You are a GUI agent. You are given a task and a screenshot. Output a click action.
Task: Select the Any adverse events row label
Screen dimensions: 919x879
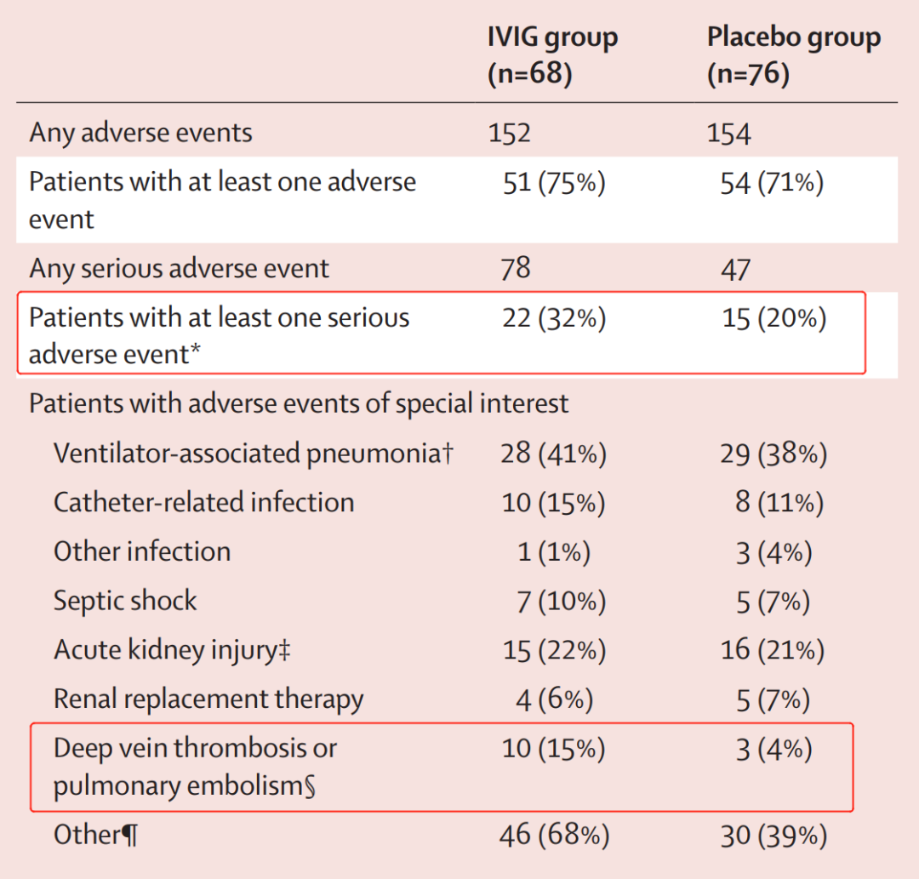click(x=140, y=133)
